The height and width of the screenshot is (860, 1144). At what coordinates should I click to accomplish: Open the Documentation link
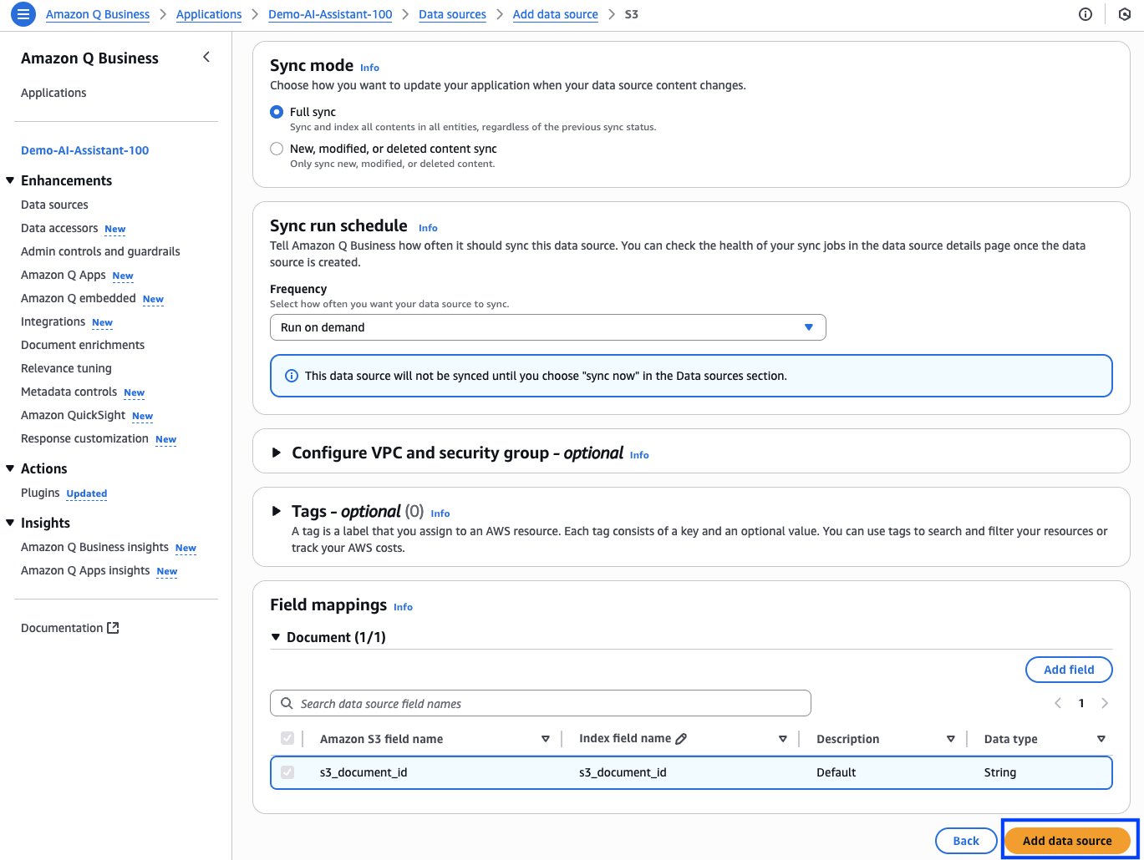[69, 628]
